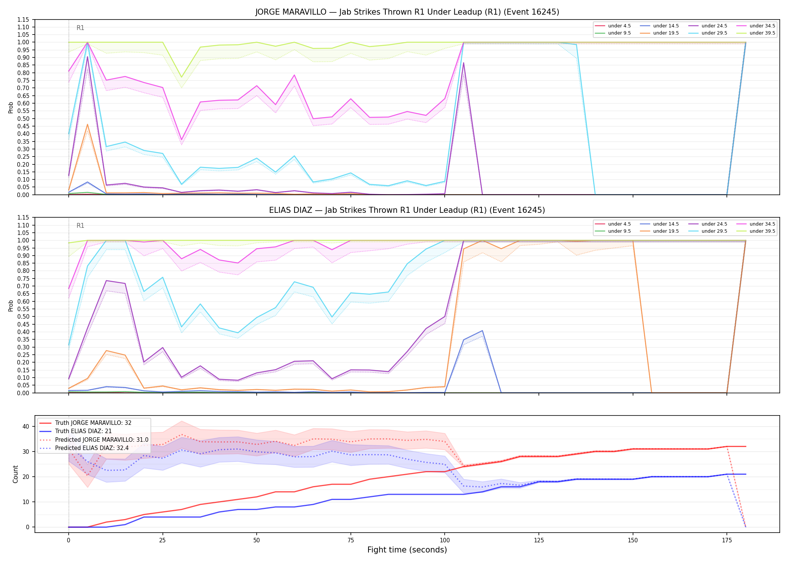The image size is (788, 563).
Task: Click the 30 tick on the Count axis
Action: point(26,452)
